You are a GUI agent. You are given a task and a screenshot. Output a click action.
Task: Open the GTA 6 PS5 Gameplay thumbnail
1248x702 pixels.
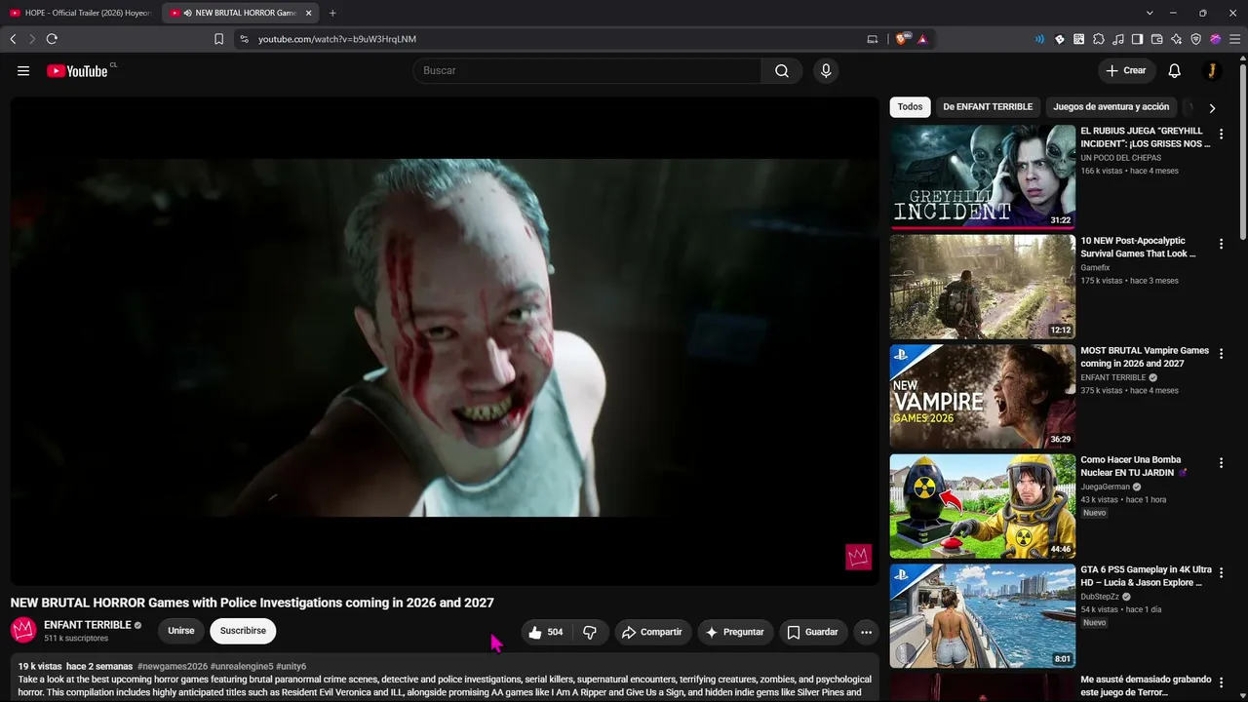(x=983, y=616)
